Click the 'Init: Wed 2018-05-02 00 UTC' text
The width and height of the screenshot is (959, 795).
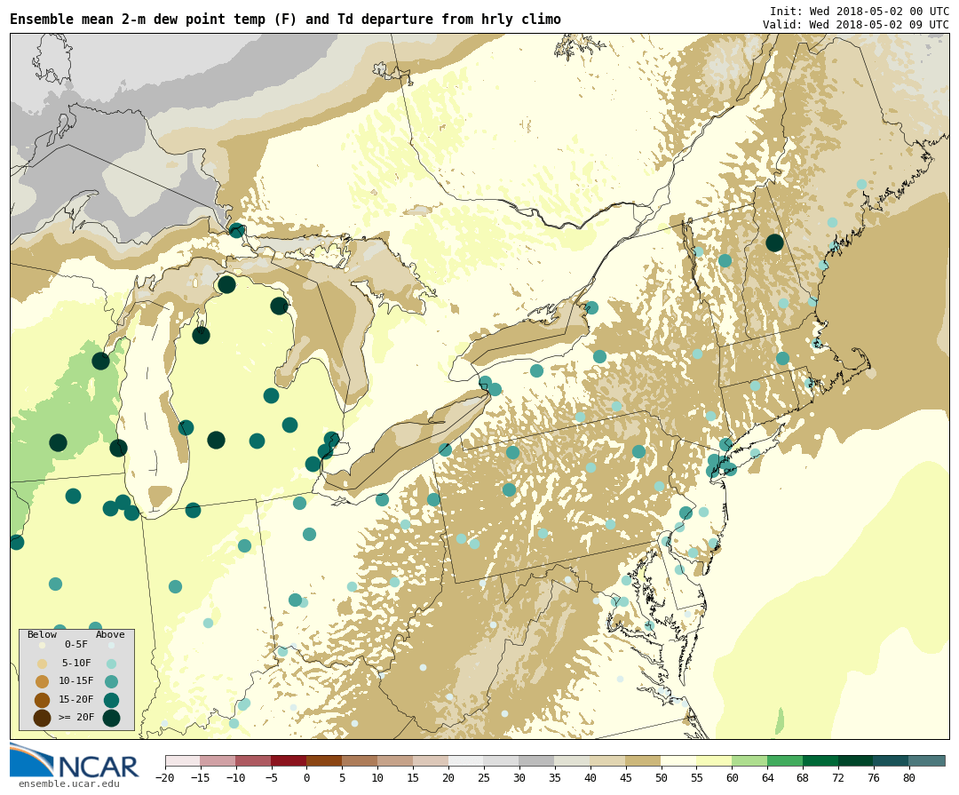(859, 11)
